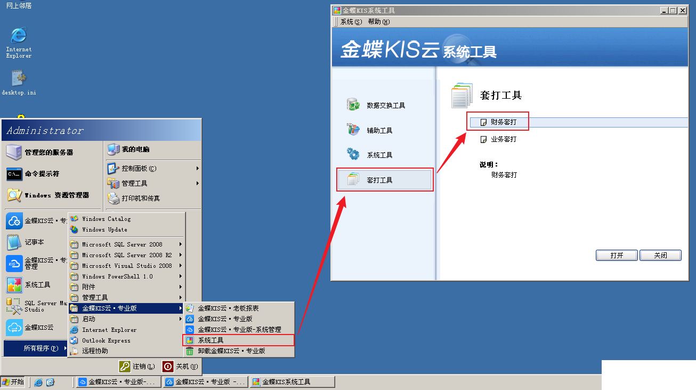Viewport: 696px width, 390px height.
Task: Open Internet Explorer icon on the desktop
Action: click(19, 42)
